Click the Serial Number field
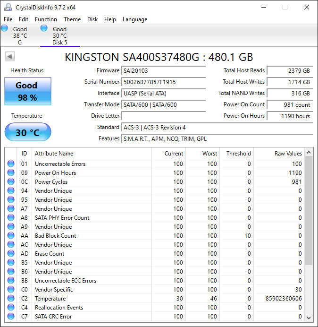This screenshot has width=318, height=327. (x=163, y=82)
